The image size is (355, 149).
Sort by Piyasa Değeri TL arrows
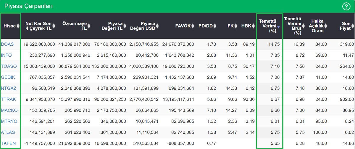(x=125, y=26)
